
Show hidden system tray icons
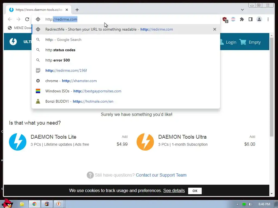[237, 204]
